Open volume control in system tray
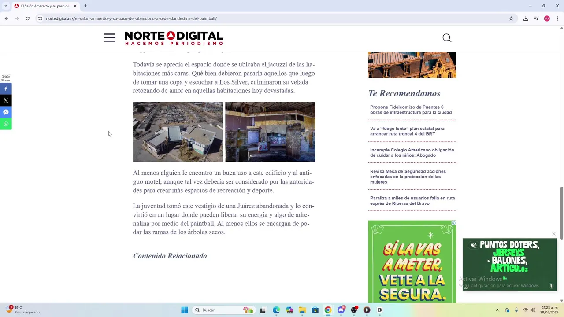The width and height of the screenshot is (564, 317). pyautogui.click(x=533, y=310)
